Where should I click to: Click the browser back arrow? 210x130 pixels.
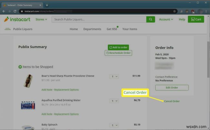click(4, 11)
